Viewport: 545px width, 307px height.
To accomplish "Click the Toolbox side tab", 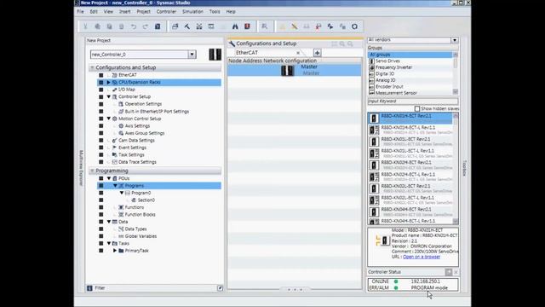I will (x=464, y=169).
